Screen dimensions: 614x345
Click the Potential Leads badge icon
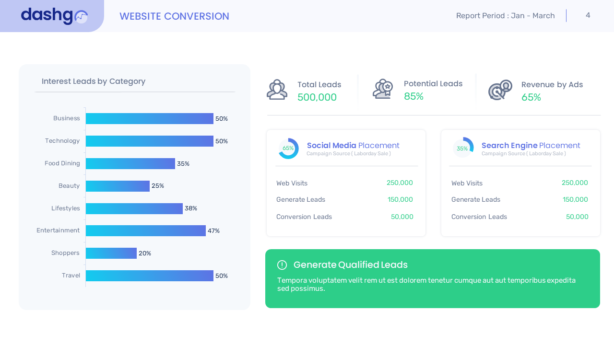383,88
